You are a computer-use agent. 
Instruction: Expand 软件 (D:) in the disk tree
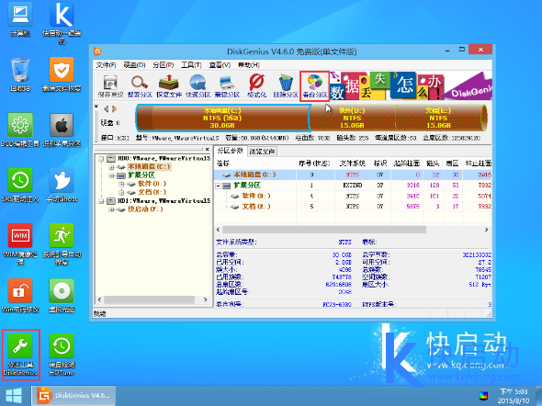121,184
